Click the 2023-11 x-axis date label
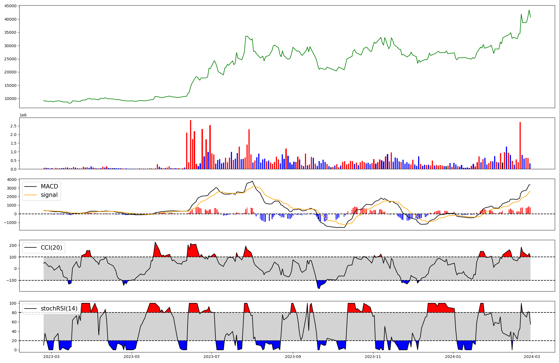The width and height of the screenshot is (559, 363). point(373,357)
